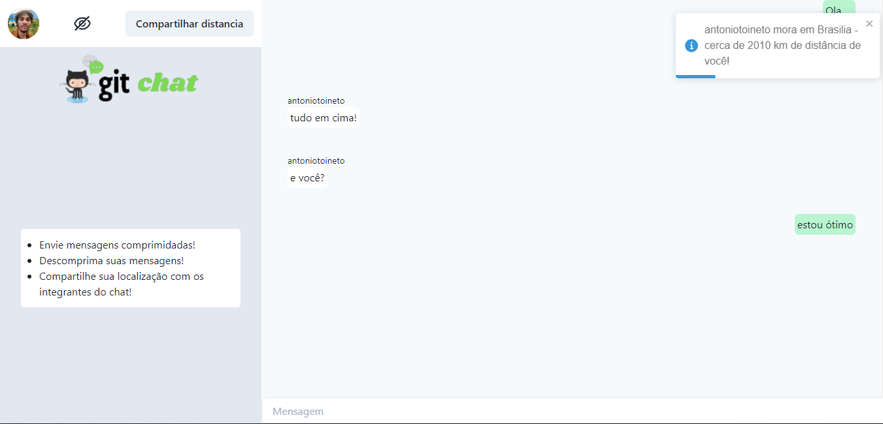Click the 'Compartilhe sua localização' list item
883x424 pixels.
pos(122,284)
